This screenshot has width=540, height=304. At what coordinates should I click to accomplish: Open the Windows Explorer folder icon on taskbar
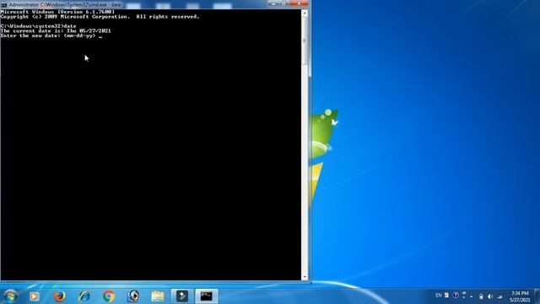point(158,296)
